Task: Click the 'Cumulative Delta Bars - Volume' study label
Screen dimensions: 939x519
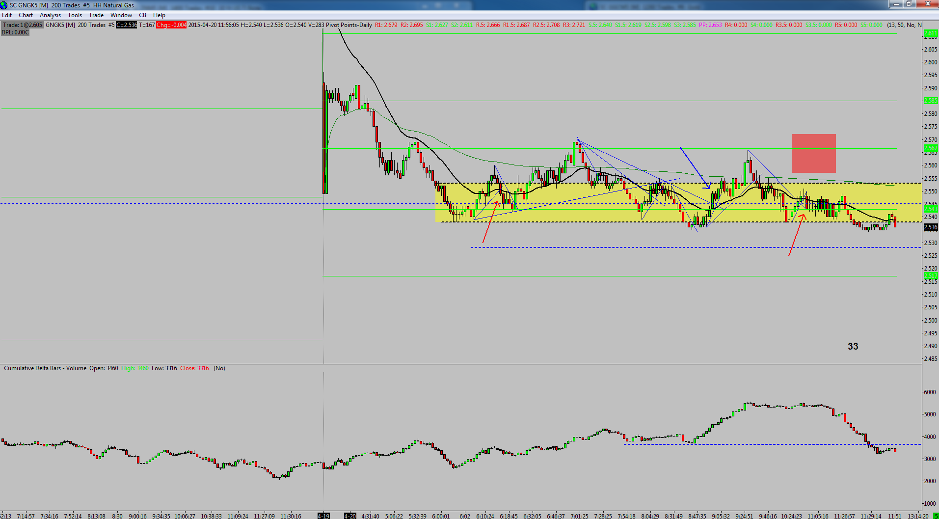Action: 45,368
